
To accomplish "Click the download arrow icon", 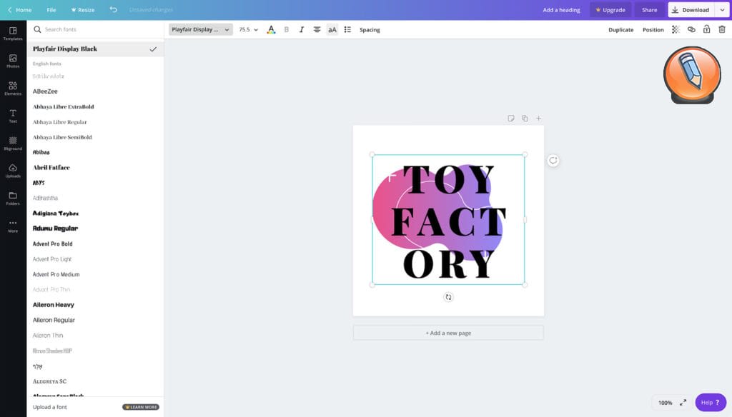I will click(x=675, y=10).
